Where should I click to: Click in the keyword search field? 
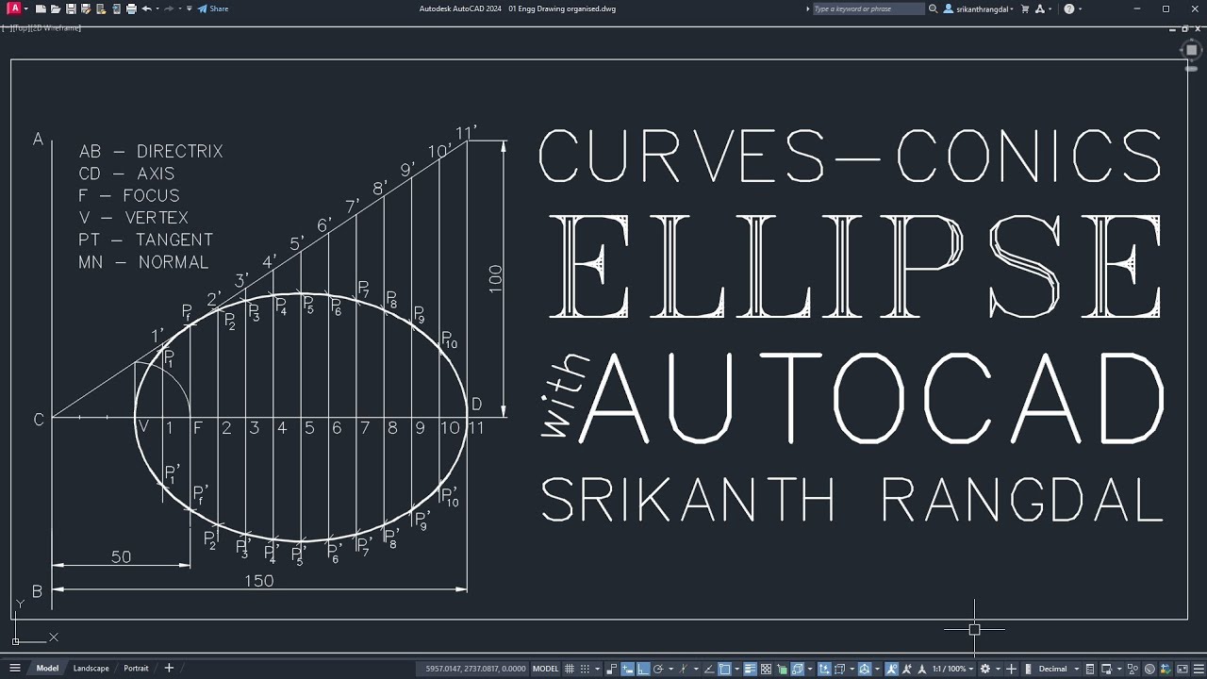tap(868, 8)
